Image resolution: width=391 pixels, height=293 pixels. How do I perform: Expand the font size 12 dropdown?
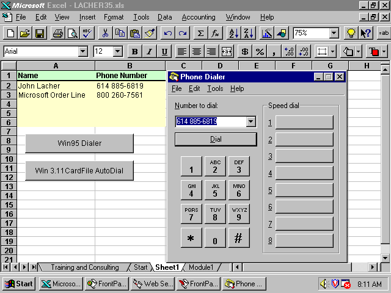point(117,51)
